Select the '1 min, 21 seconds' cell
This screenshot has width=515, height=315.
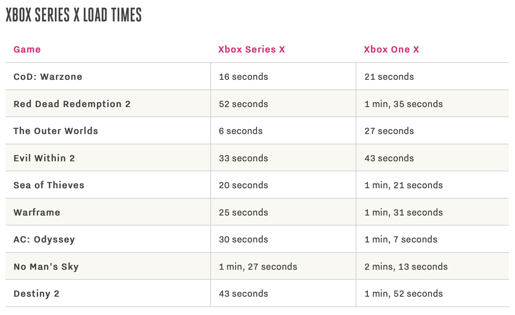point(403,185)
